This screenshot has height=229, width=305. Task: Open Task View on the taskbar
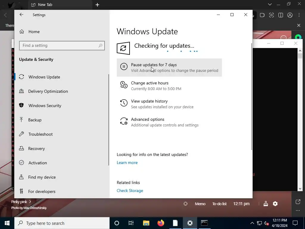coord(131,223)
